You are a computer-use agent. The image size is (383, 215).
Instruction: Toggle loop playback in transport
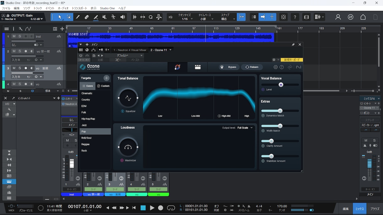tap(171, 208)
